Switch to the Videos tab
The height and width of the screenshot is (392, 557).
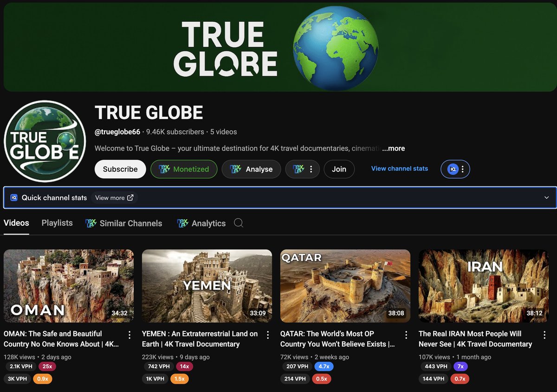coord(16,223)
